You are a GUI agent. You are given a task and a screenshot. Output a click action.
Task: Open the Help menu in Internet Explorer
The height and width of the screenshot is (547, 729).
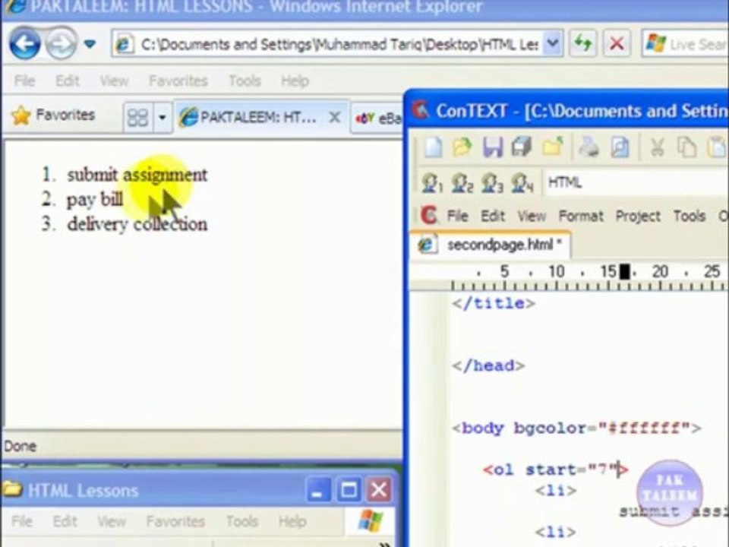point(295,81)
